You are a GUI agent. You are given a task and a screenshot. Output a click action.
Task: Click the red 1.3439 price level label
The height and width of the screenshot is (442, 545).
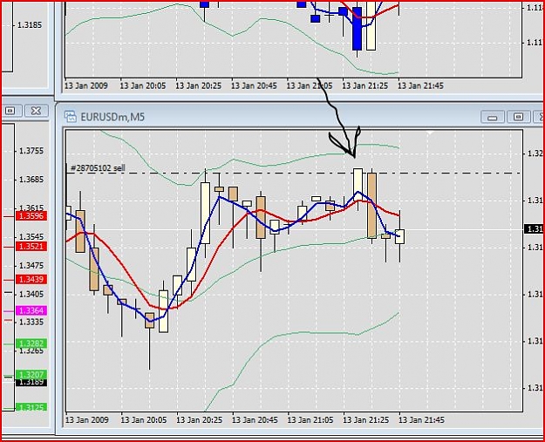[31, 279]
